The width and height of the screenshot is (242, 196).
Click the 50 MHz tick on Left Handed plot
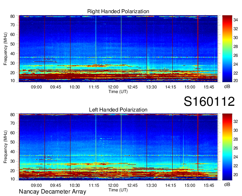(12, 142)
